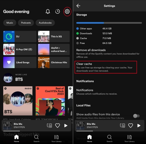Open Your Library in left bottom navigation

coord(56,139)
